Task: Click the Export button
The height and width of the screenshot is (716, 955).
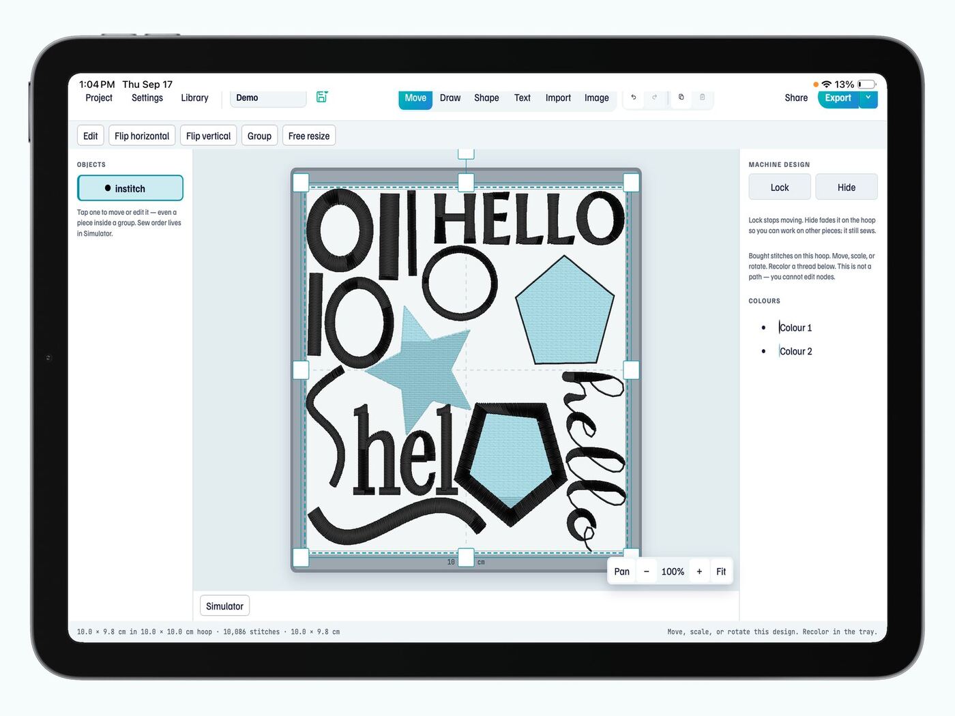Action: (838, 98)
